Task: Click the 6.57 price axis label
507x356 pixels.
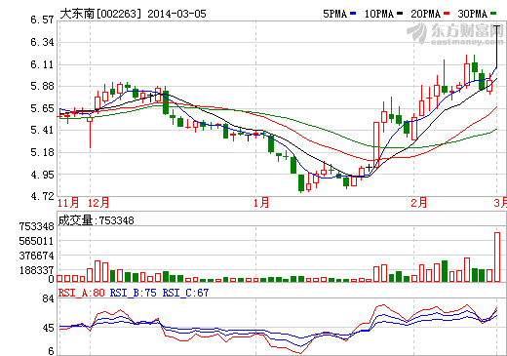Action: point(42,20)
